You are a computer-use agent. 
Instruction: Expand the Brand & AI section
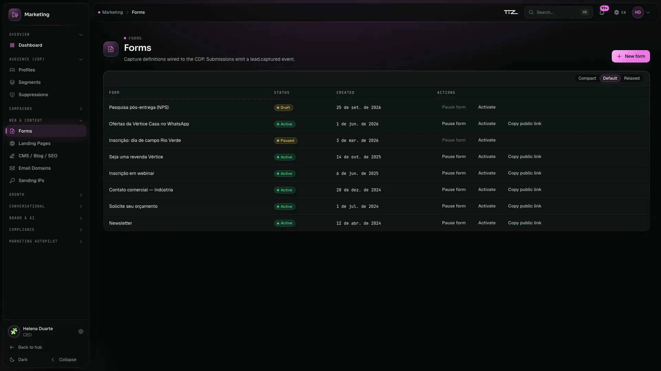click(46, 218)
